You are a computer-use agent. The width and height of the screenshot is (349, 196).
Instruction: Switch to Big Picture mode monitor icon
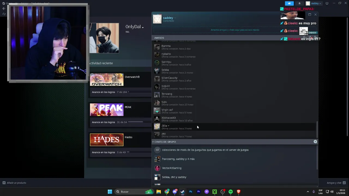pos(327,3)
